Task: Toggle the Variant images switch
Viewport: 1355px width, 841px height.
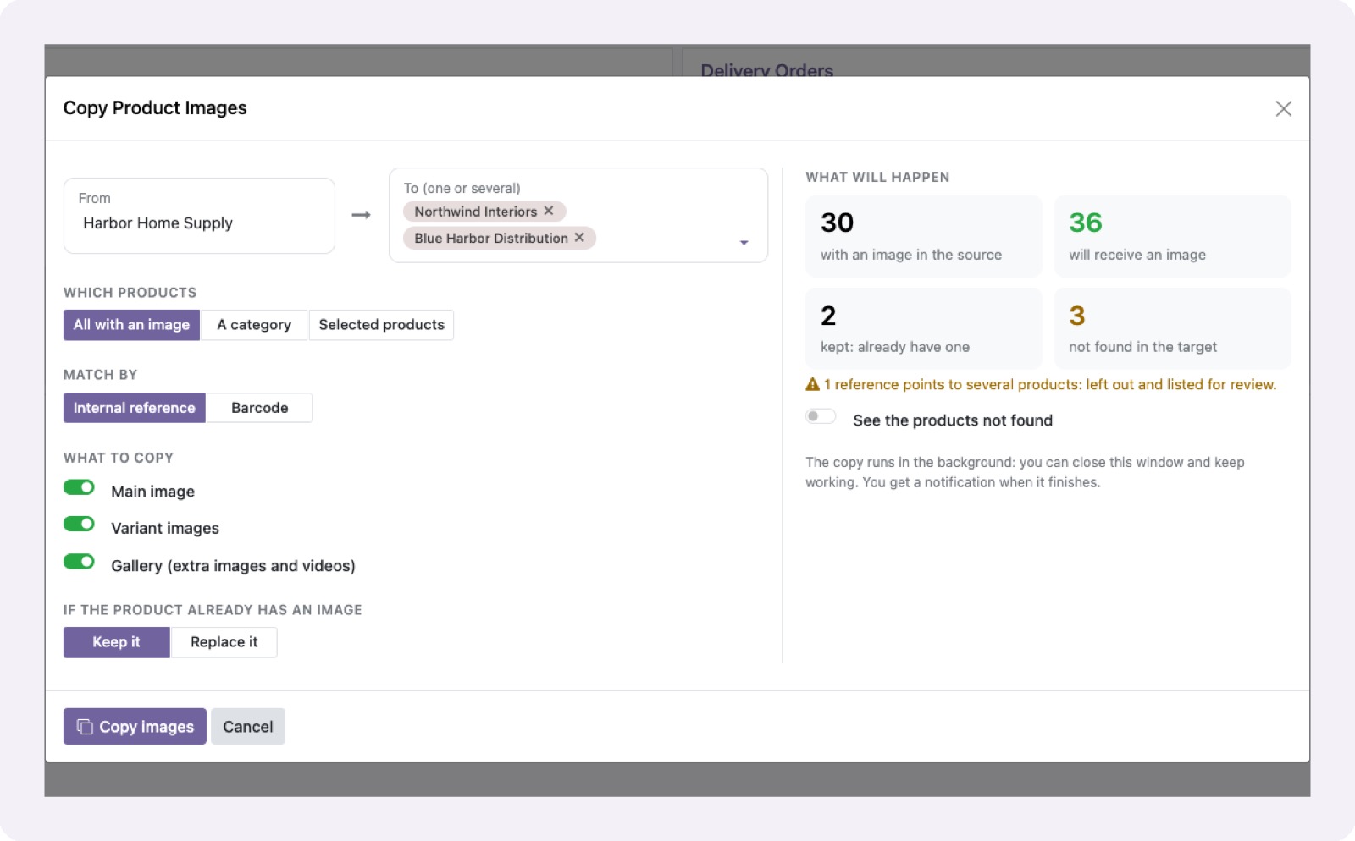Action: (x=79, y=525)
